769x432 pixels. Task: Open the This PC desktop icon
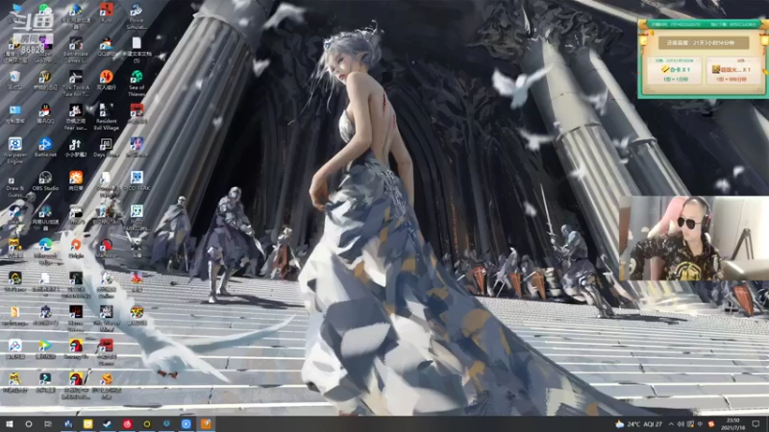coord(14,9)
